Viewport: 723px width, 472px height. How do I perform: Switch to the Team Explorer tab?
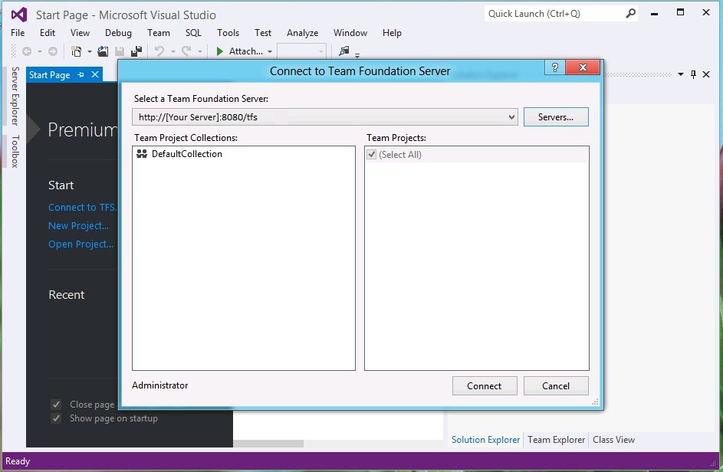click(x=556, y=440)
